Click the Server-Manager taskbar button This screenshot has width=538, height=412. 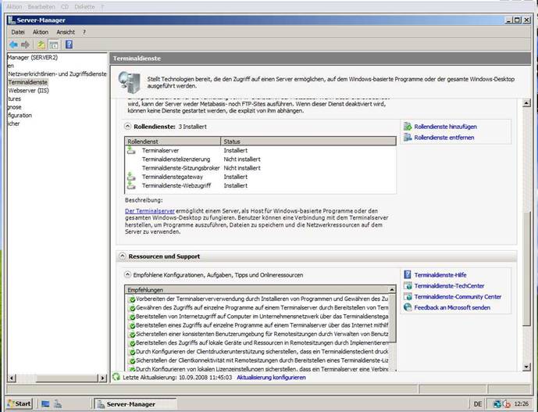coord(135,404)
